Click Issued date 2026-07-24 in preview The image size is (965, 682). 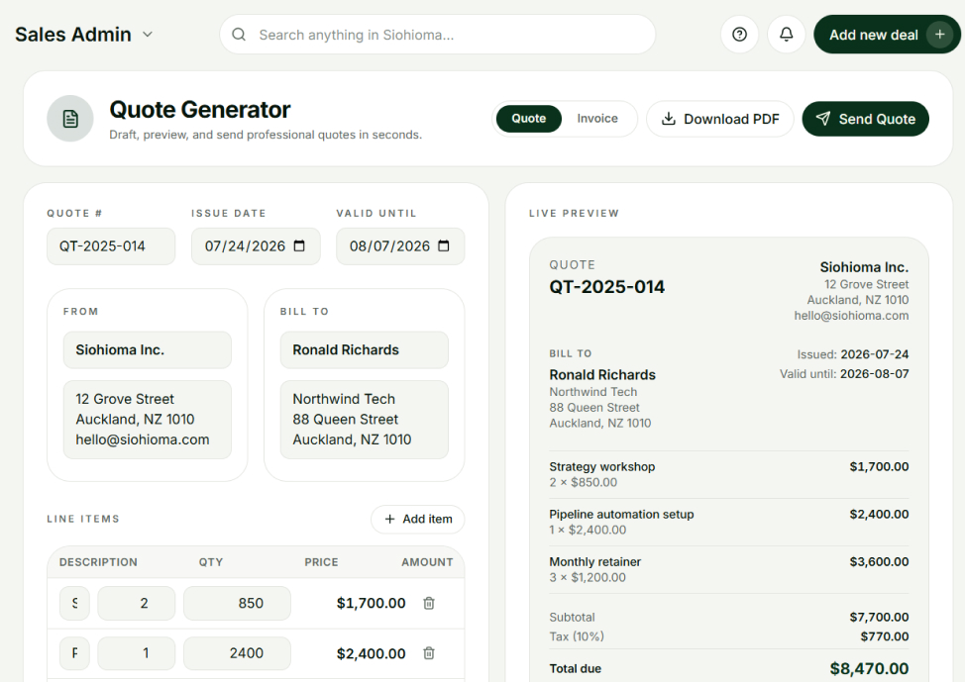[x=875, y=354]
